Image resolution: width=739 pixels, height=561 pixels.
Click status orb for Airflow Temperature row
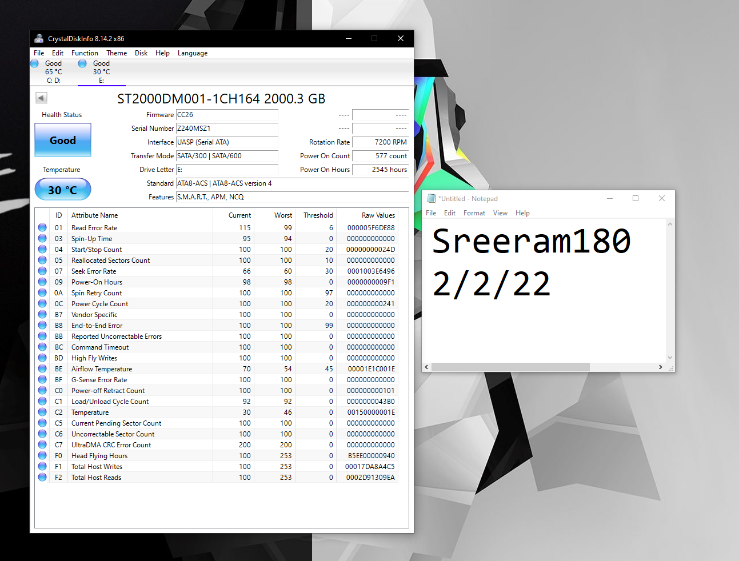pyautogui.click(x=42, y=368)
